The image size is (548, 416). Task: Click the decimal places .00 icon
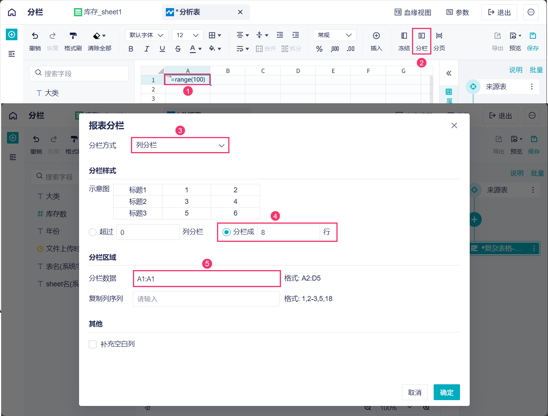click(x=351, y=49)
